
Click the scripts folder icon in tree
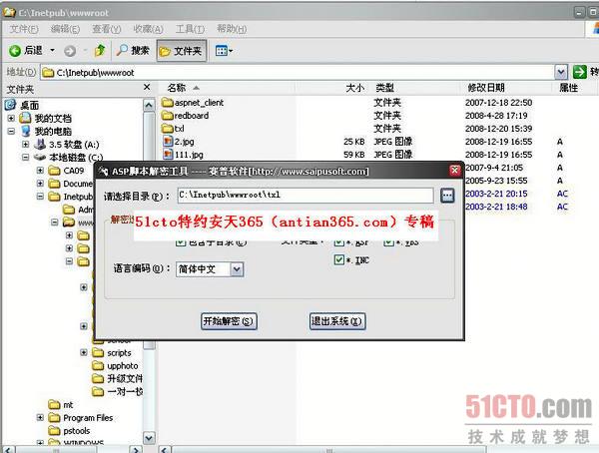(98, 352)
